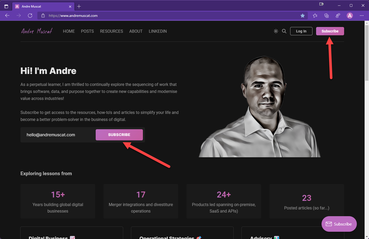This screenshot has width=369, height=239.
Task: Open the tab actions menu
Action: 6,6
